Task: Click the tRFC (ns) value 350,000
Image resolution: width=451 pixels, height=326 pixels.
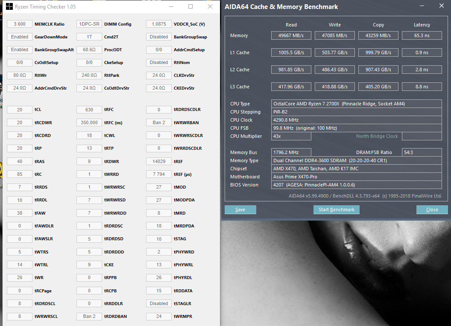Action: coord(89,122)
